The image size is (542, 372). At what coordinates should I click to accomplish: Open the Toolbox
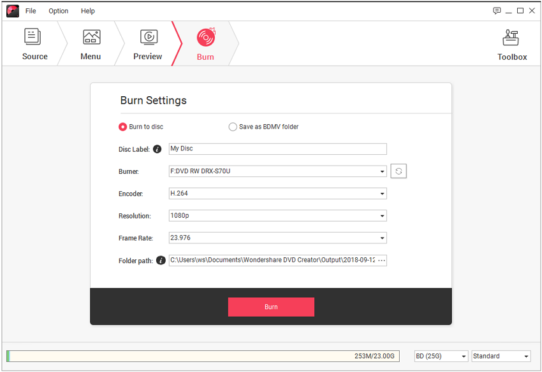(x=511, y=38)
